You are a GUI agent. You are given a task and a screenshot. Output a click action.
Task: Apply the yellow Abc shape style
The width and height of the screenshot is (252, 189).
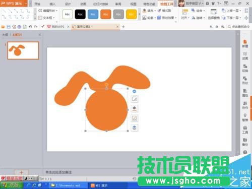tap(131, 14)
